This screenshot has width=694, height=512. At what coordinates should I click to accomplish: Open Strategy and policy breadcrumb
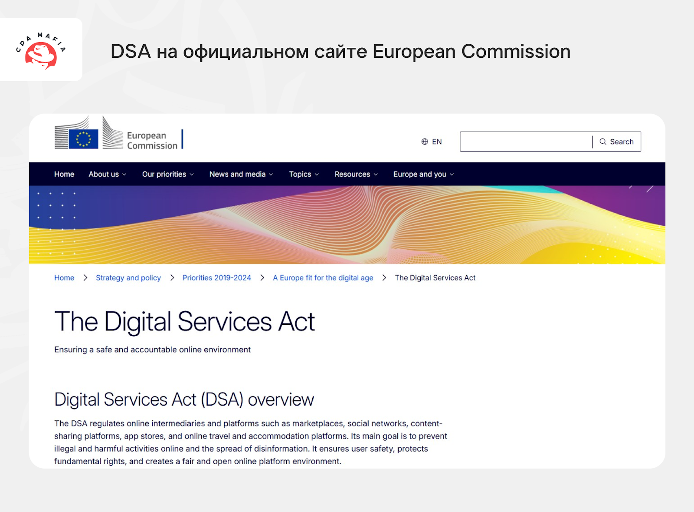tap(128, 278)
